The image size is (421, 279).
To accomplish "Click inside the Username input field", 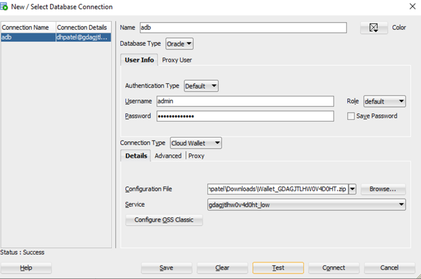I will [245, 101].
